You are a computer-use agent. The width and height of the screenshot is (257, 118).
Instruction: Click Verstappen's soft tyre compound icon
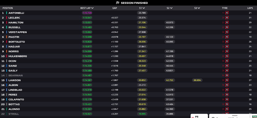(x=227, y=32)
